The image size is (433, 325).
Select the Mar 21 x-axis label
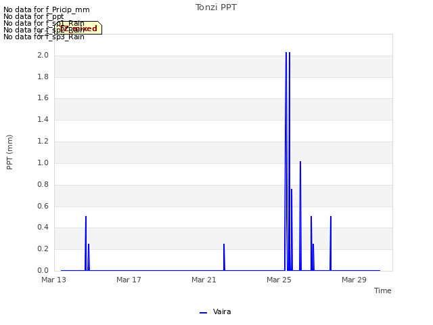(204, 280)
